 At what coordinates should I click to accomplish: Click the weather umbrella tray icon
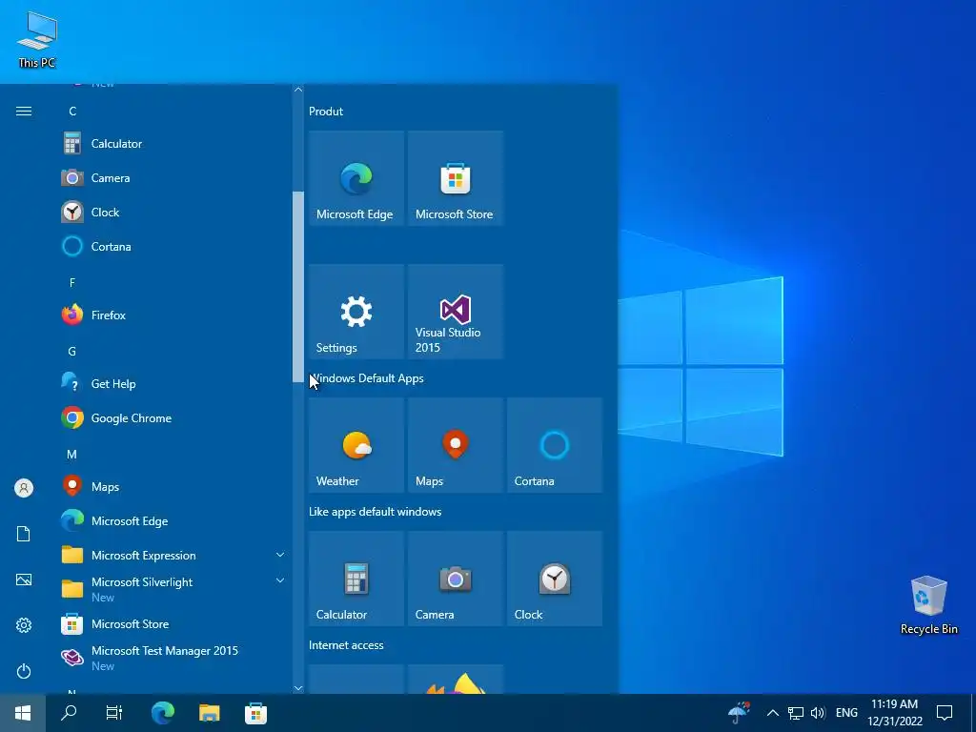(x=739, y=713)
